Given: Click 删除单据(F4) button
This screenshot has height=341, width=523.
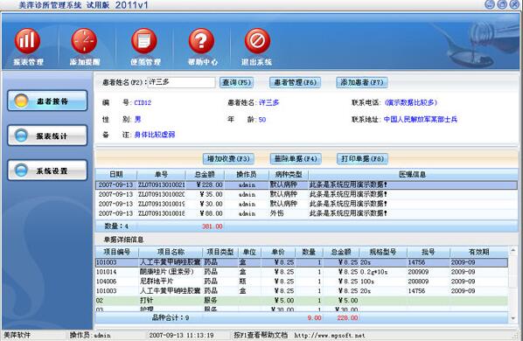Looking at the screenshot, I should 296,158.
